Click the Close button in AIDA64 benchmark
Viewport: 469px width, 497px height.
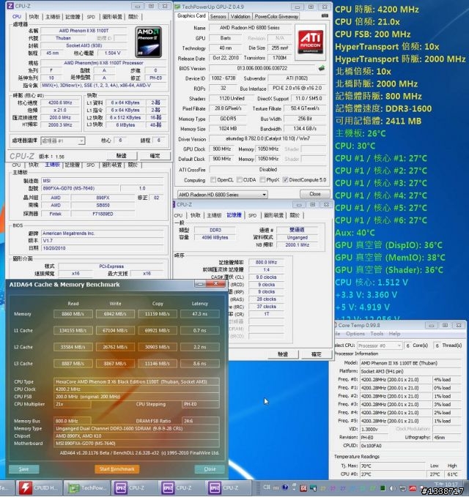210,469
